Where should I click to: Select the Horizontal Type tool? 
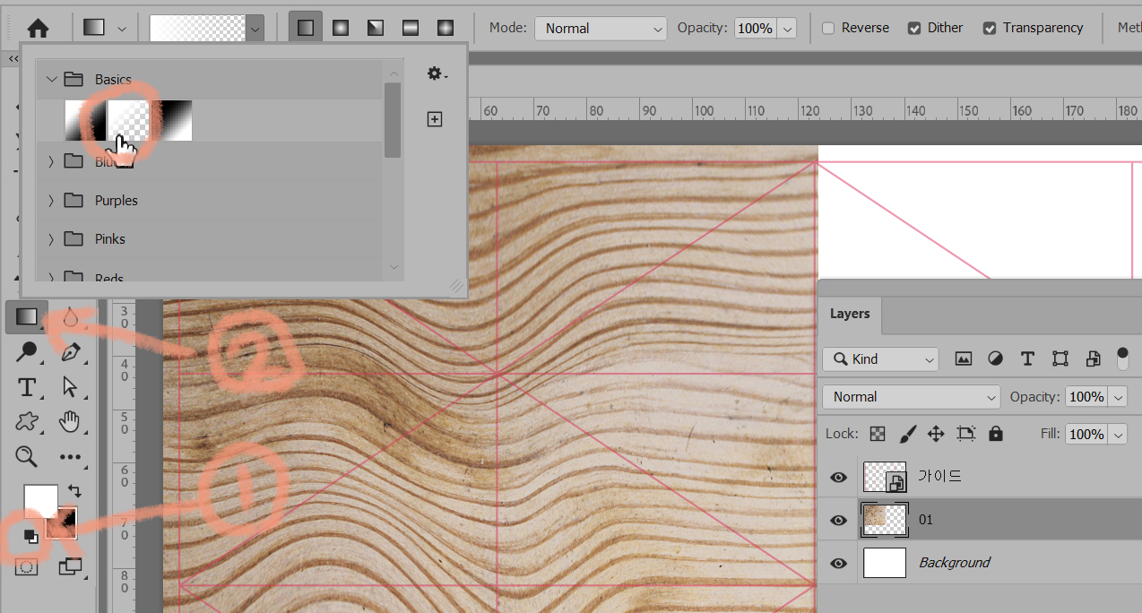pos(27,387)
